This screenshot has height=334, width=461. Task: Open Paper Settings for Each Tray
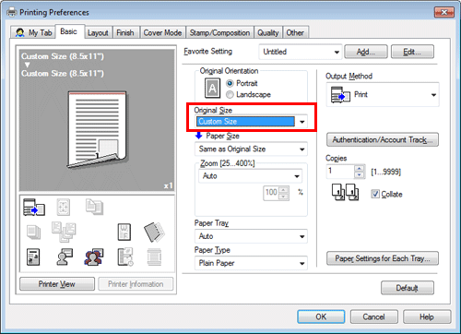[383, 258]
